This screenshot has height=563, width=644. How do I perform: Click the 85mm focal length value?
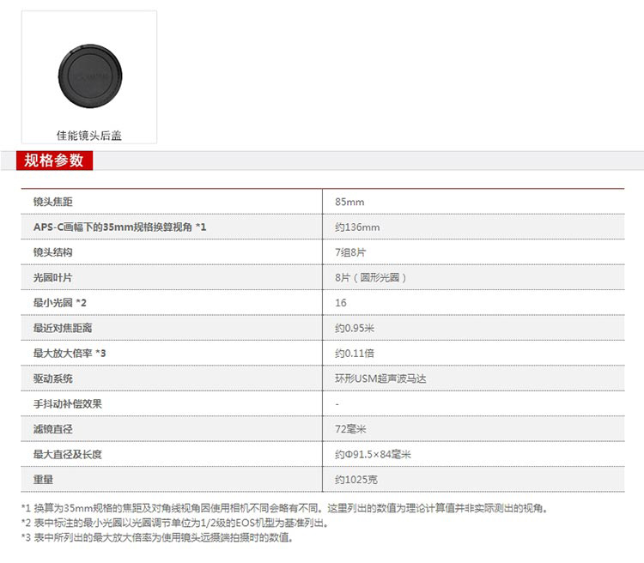(x=349, y=202)
